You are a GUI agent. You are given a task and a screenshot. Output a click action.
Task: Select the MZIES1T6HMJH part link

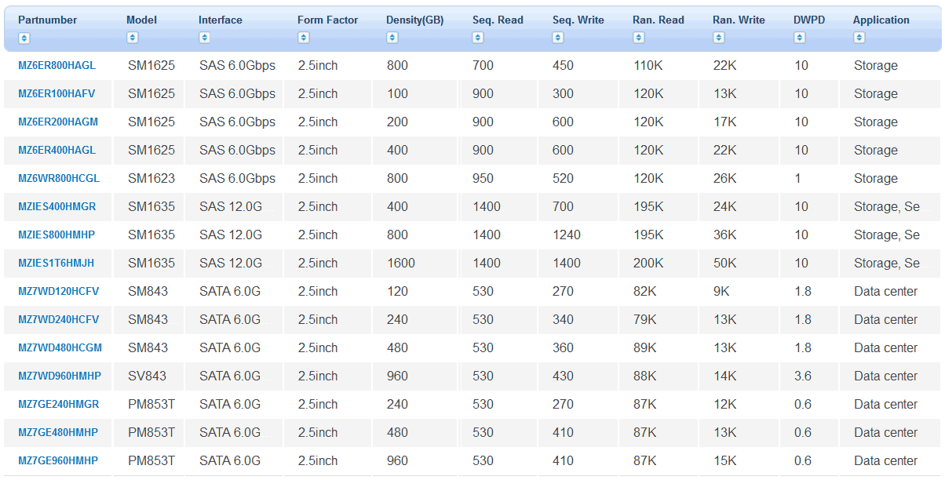(x=56, y=264)
